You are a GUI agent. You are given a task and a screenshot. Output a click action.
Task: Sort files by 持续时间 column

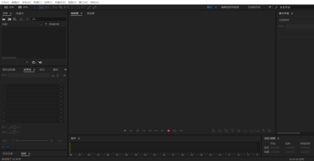[x=54, y=24]
